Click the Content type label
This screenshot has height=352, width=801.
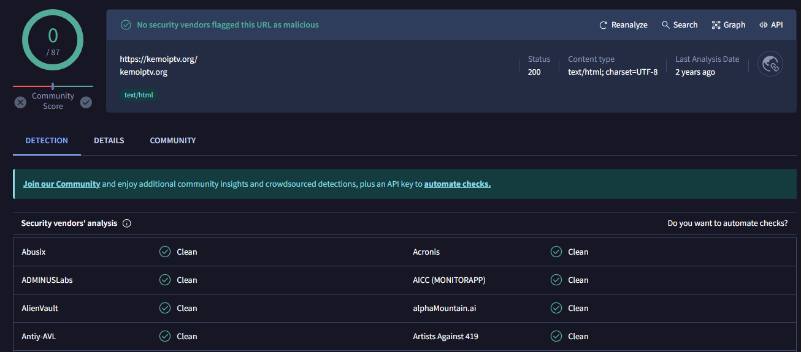(x=591, y=59)
